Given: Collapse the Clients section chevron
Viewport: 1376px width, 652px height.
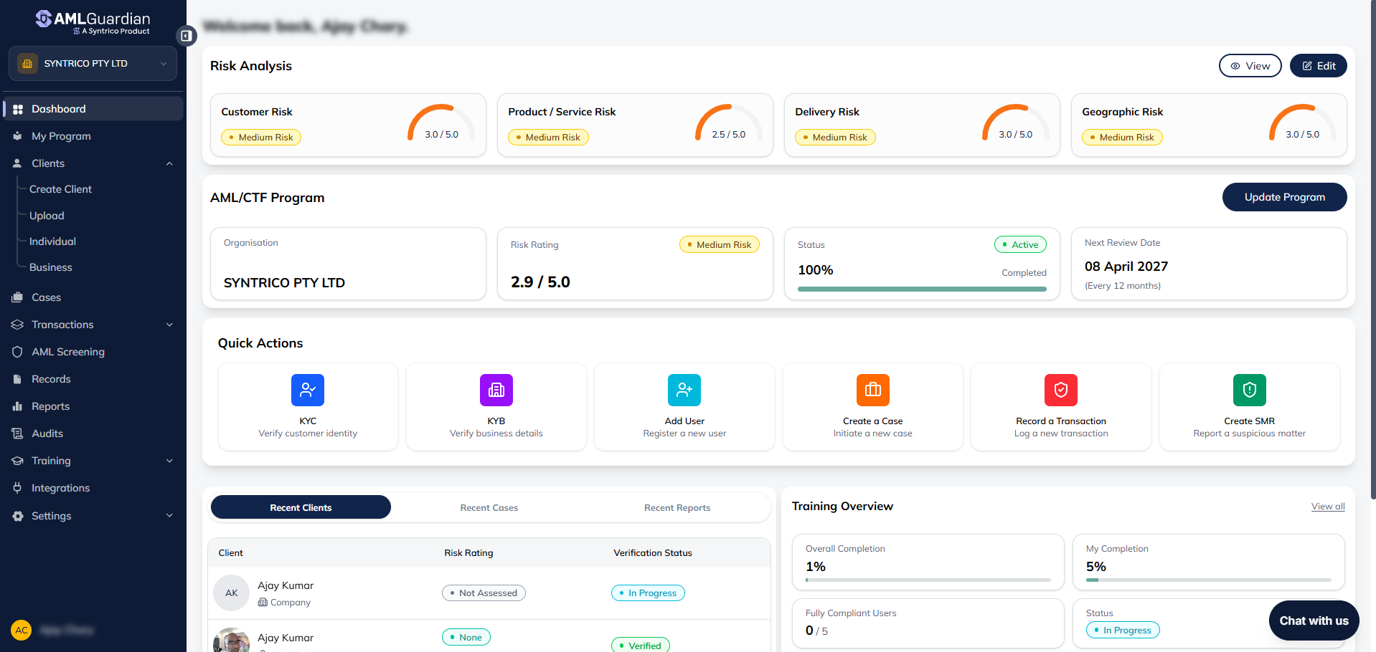Looking at the screenshot, I should click(169, 163).
